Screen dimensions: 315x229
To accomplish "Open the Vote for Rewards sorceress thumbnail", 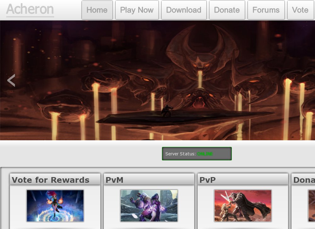I will pos(55,206).
